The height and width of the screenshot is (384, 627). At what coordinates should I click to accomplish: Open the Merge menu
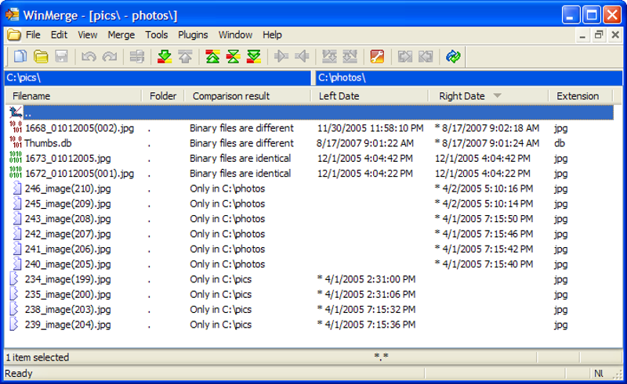click(x=121, y=35)
